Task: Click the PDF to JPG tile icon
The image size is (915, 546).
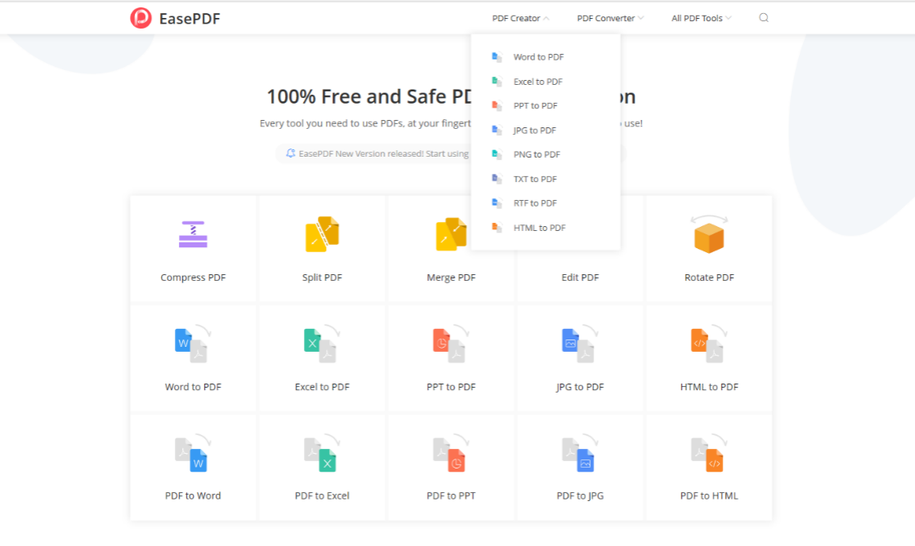Action: click(x=579, y=453)
